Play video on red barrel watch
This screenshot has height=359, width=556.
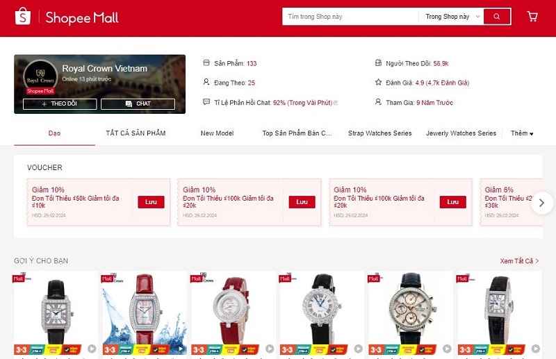click(x=181, y=349)
